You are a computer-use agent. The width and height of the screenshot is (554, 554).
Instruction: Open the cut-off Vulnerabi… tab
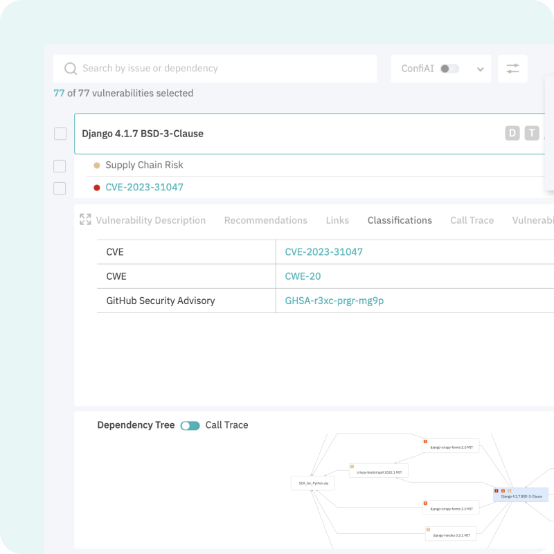click(533, 220)
